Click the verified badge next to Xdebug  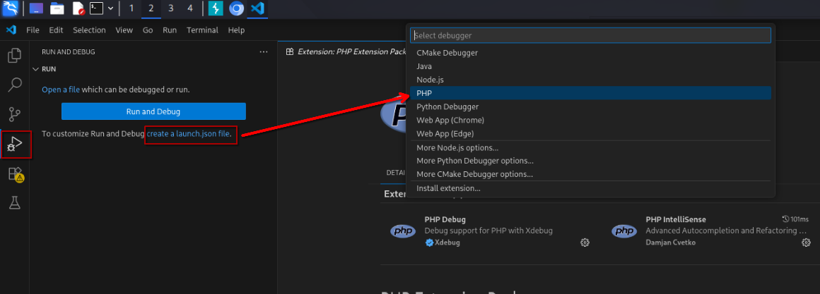429,243
